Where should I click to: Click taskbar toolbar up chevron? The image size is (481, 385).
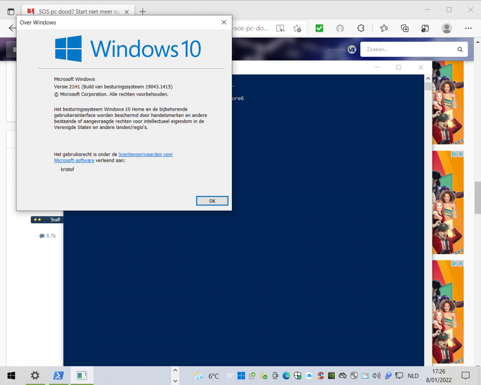point(175,371)
